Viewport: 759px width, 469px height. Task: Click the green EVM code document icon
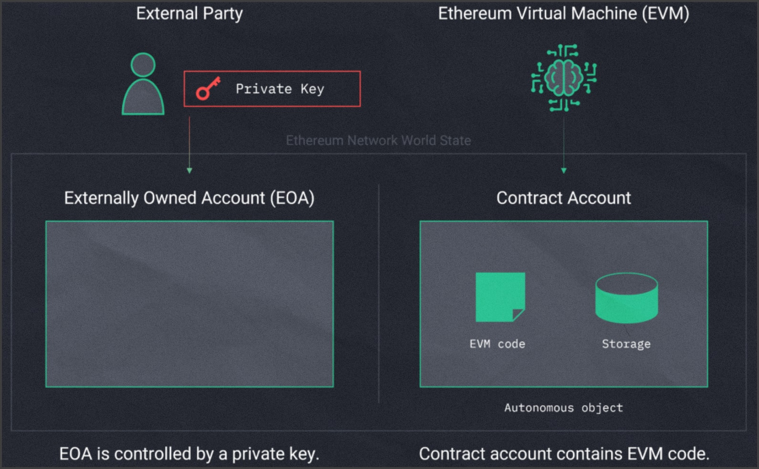pyautogui.click(x=499, y=296)
